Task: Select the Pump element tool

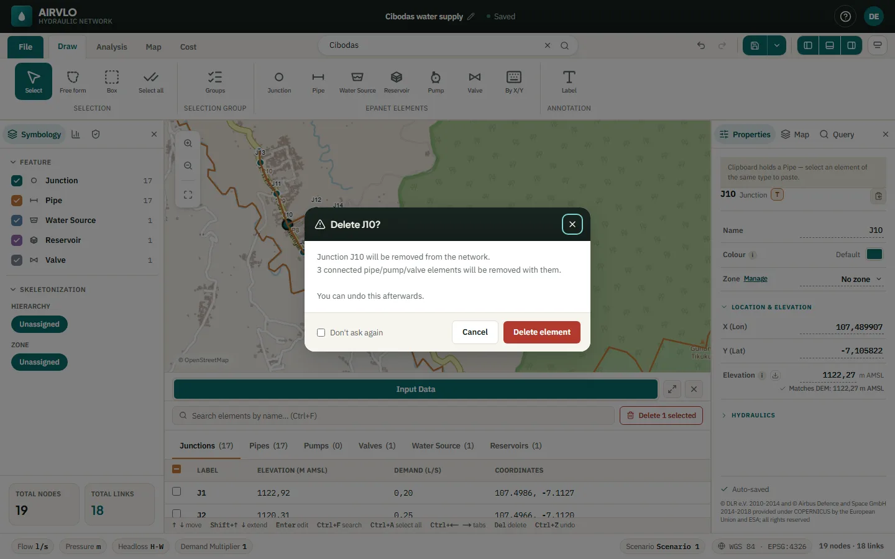Action: pos(436,81)
